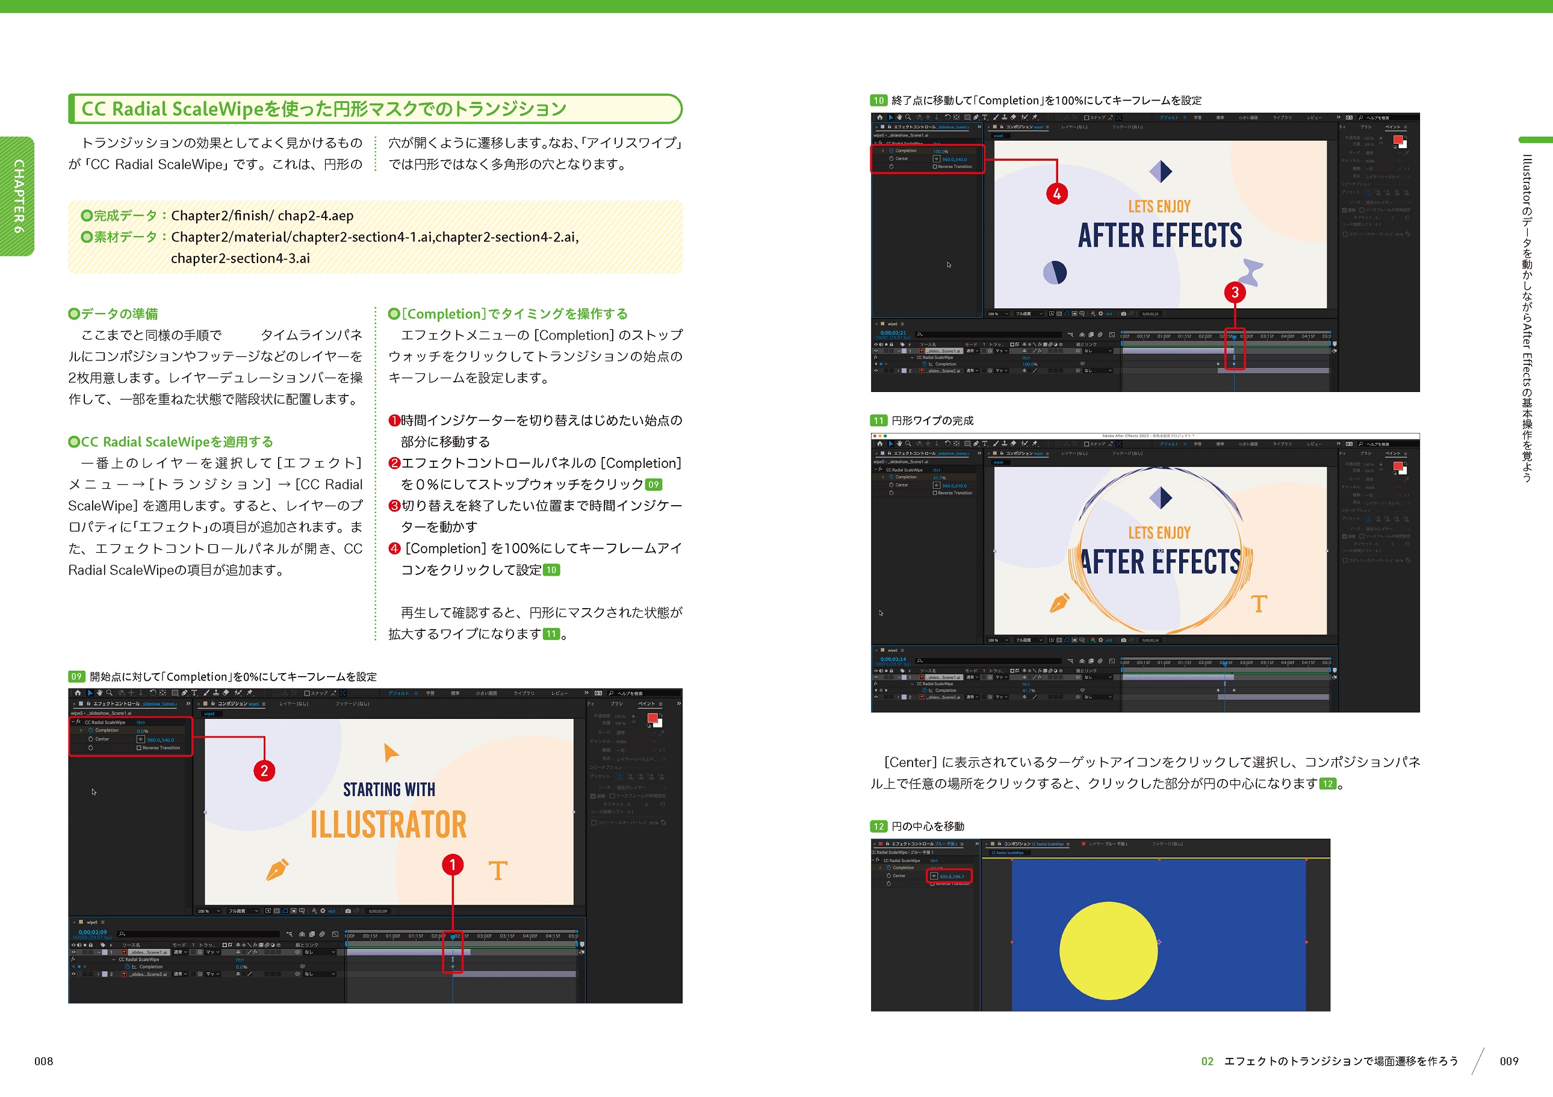The width and height of the screenshot is (1553, 1097).
Task: Switch to the Paint panel tab in figure 09
Action: [x=646, y=704]
